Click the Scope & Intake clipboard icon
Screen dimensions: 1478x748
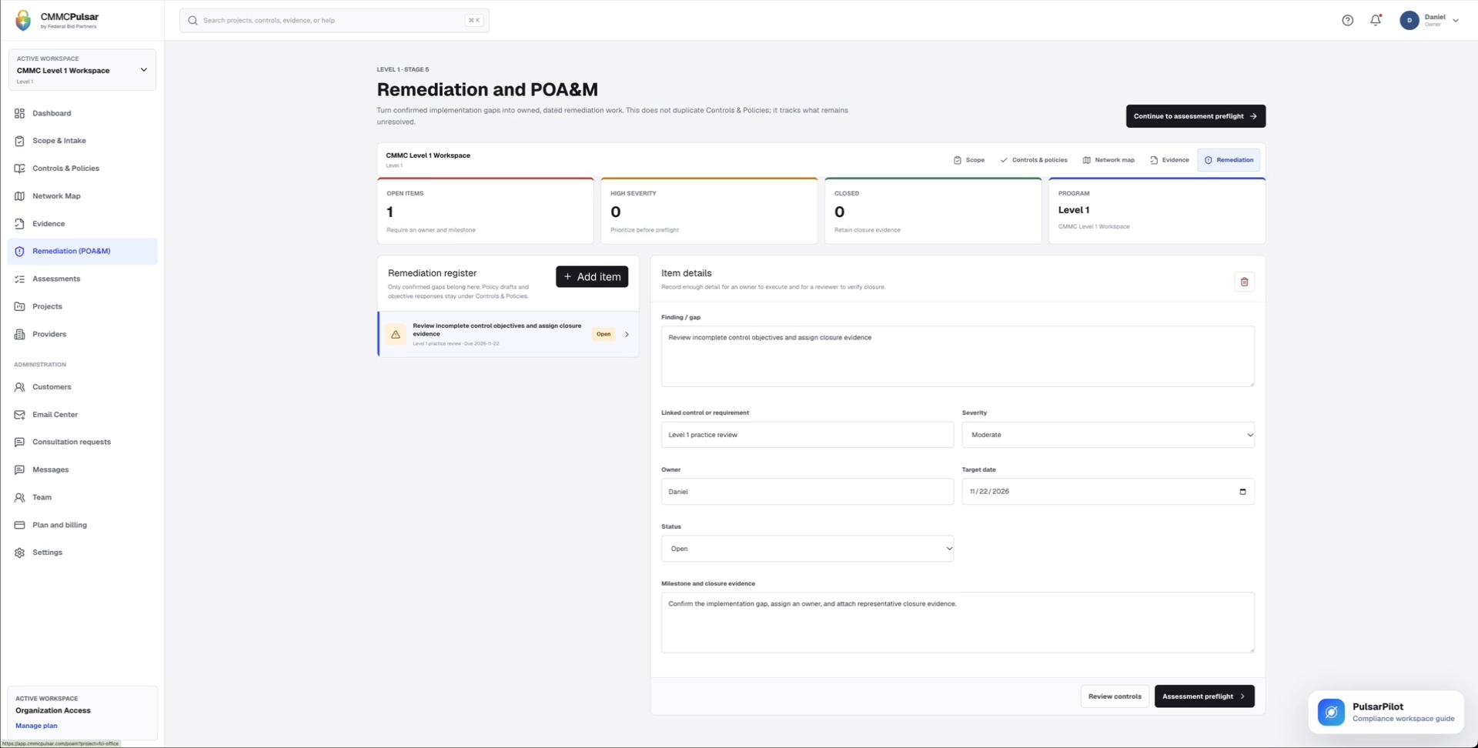pos(19,141)
